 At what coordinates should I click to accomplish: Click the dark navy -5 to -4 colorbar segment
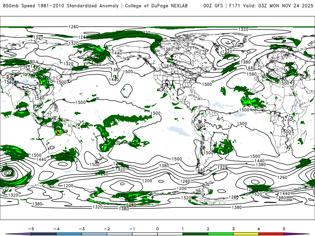[x=44, y=234]
